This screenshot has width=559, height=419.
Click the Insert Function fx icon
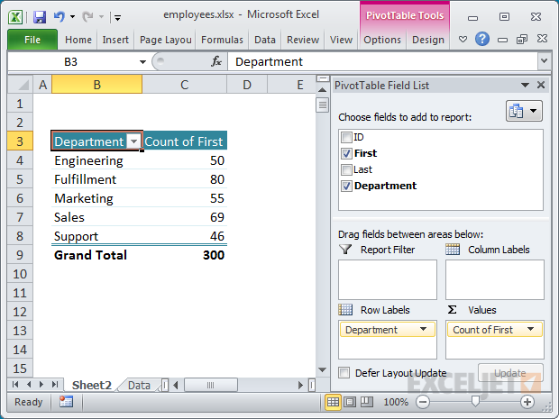point(216,61)
